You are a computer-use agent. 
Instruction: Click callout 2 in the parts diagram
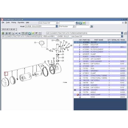click(12, 72)
